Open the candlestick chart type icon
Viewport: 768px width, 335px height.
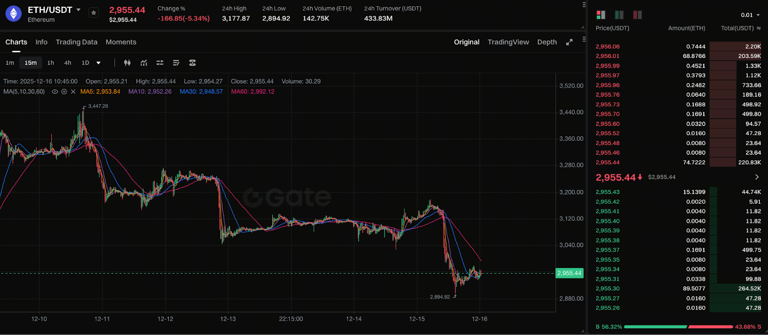click(x=127, y=63)
